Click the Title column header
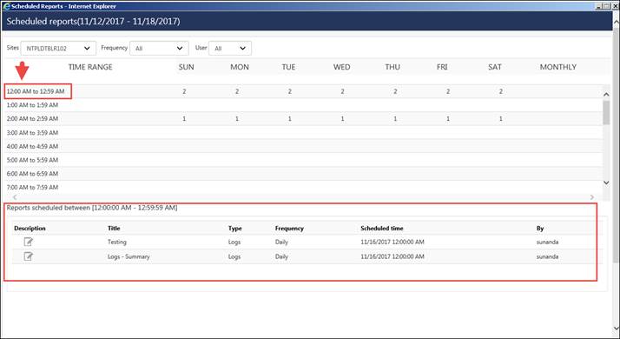Image resolution: width=620 pixels, height=339 pixels. click(114, 228)
